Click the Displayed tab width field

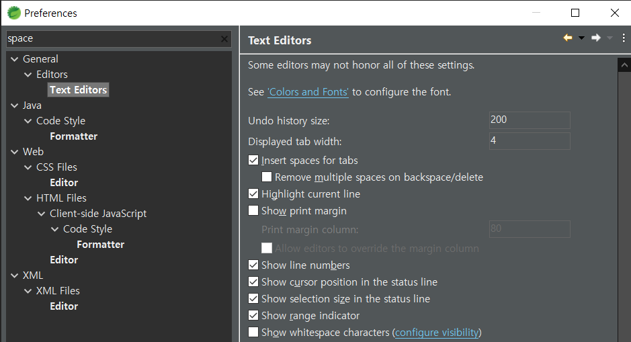(530, 141)
